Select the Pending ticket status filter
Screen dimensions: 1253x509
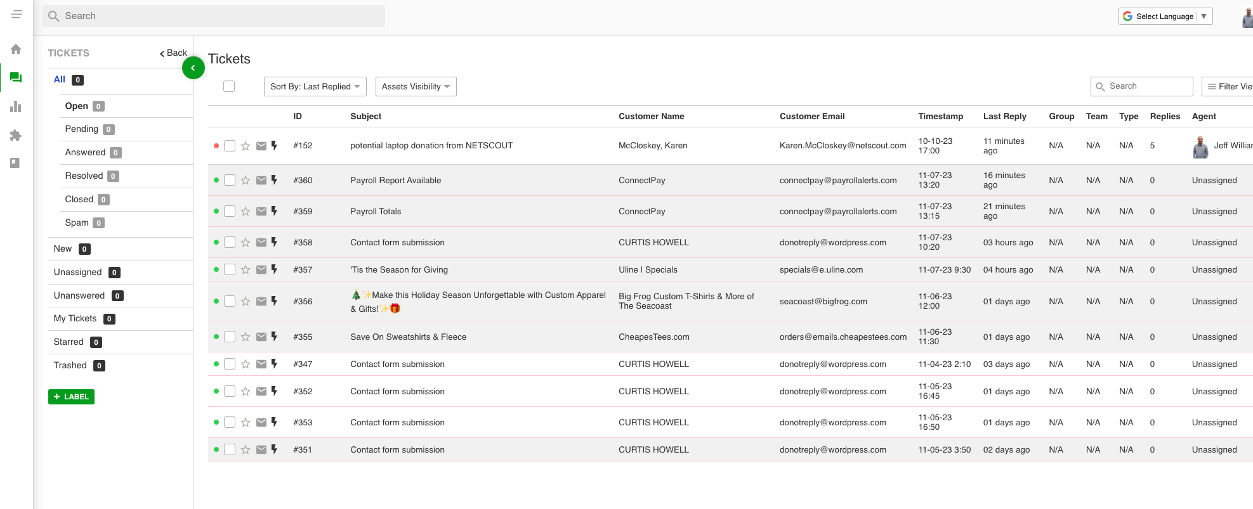82,129
